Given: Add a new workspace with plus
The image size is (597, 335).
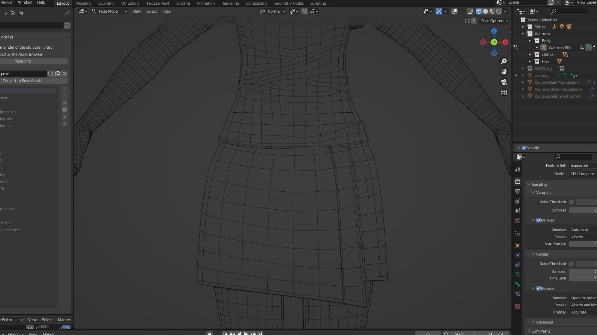Looking at the screenshot, I should pos(333,3).
